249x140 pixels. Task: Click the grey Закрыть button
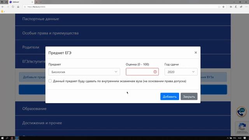click(189, 96)
